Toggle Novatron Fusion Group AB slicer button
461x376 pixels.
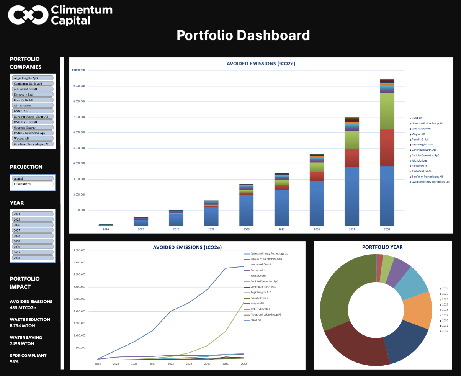coord(33,116)
